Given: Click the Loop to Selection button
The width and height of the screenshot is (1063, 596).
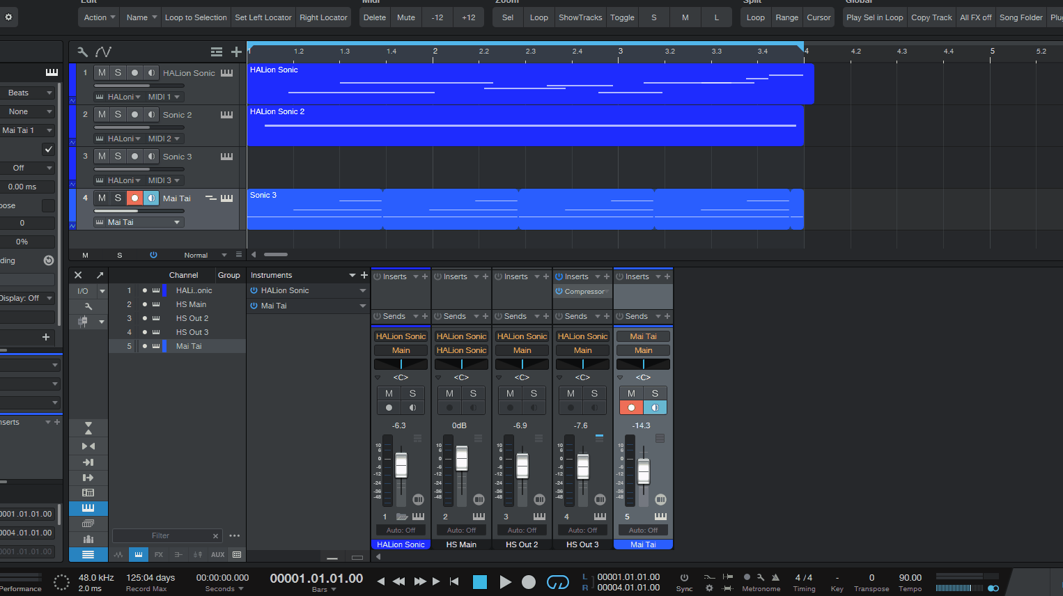Looking at the screenshot, I should [x=196, y=17].
